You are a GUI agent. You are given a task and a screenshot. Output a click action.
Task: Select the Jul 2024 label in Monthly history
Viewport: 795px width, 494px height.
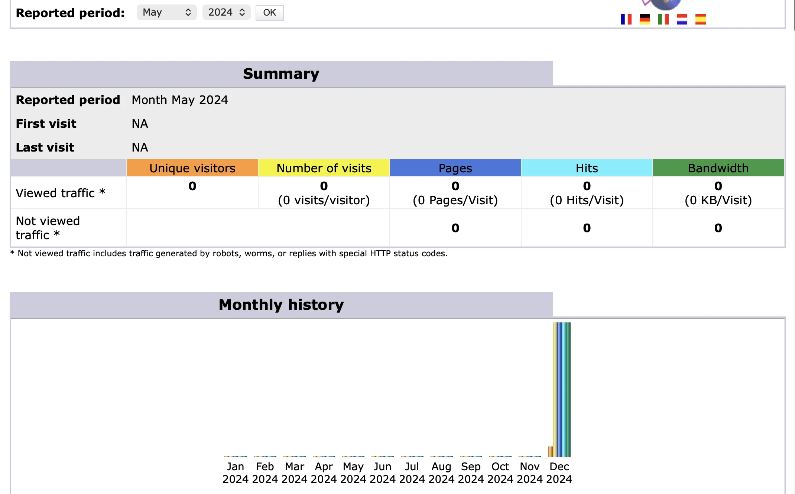pos(412,473)
